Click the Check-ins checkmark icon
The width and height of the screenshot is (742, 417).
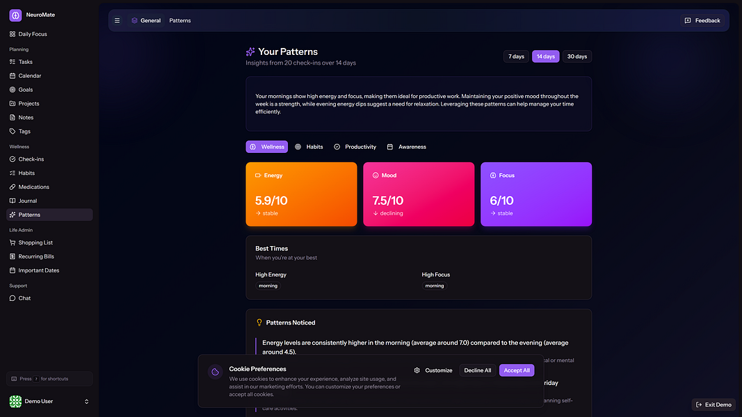[x=13, y=159]
